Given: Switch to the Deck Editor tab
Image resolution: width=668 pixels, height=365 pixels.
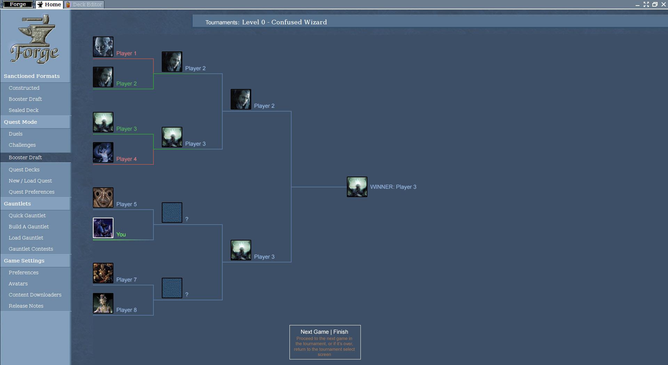Looking at the screenshot, I should click(84, 5).
